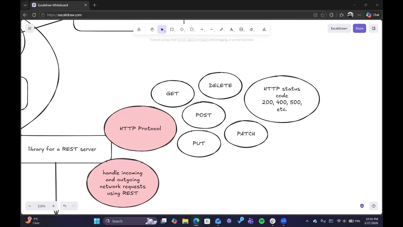Click the taskbar Search box
This screenshot has height=227, width=403.
(131, 221)
